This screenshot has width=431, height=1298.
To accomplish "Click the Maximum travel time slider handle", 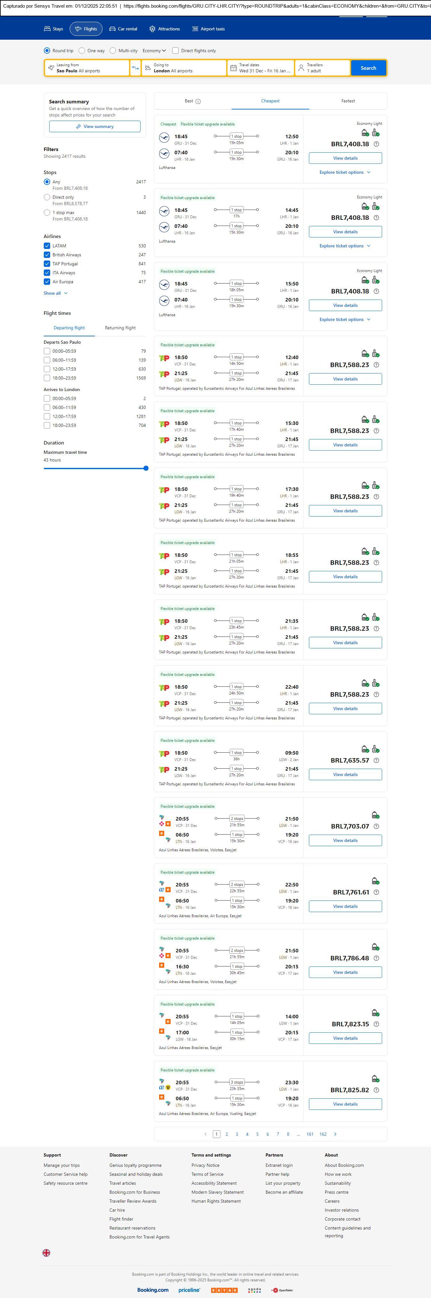I will 146,468.
